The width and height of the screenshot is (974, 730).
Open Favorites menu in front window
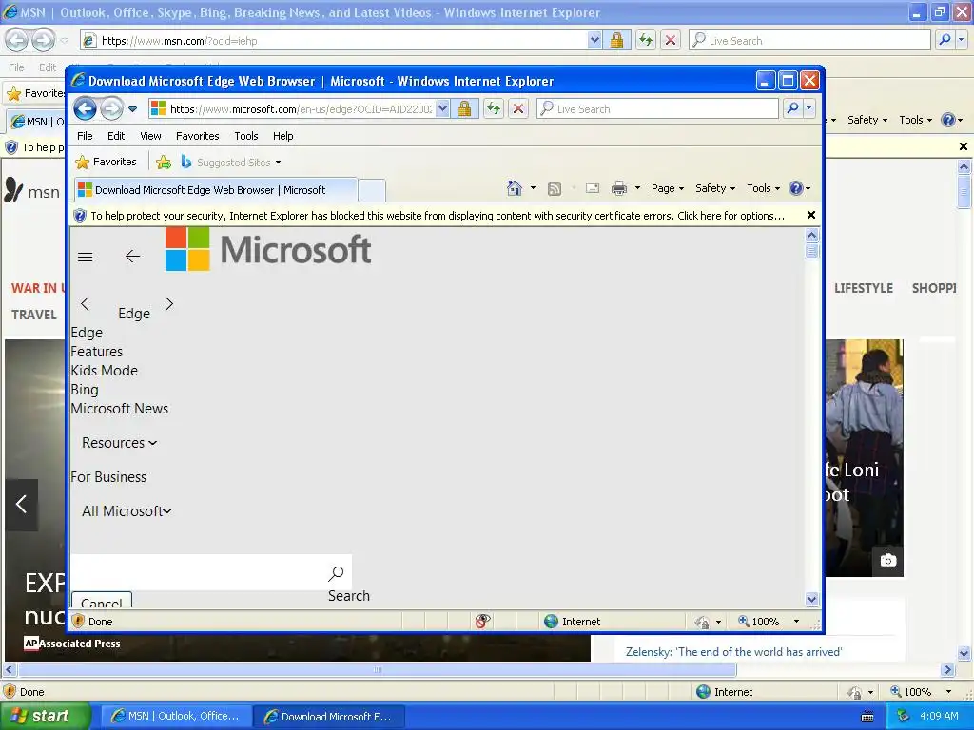click(198, 136)
